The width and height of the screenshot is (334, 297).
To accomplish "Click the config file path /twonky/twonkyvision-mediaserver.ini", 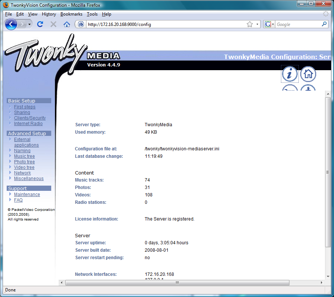I will tap(182, 149).
